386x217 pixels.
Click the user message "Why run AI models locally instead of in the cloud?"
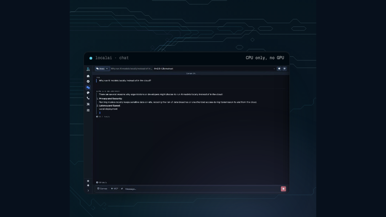coord(125,81)
